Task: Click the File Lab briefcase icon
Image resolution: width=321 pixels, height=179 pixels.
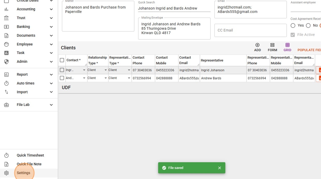Action: (x=6, y=105)
